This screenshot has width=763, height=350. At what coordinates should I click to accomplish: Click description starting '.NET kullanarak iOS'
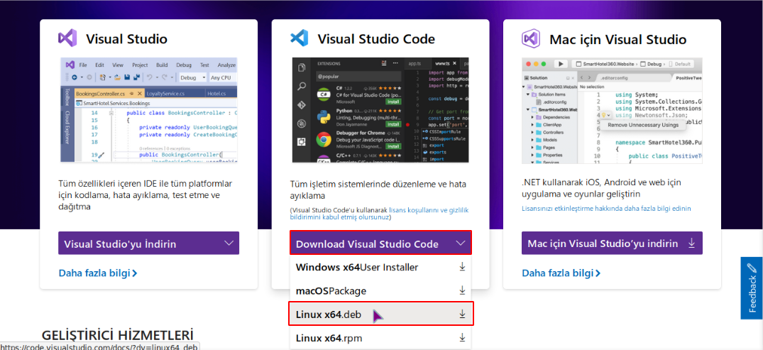click(x=601, y=188)
